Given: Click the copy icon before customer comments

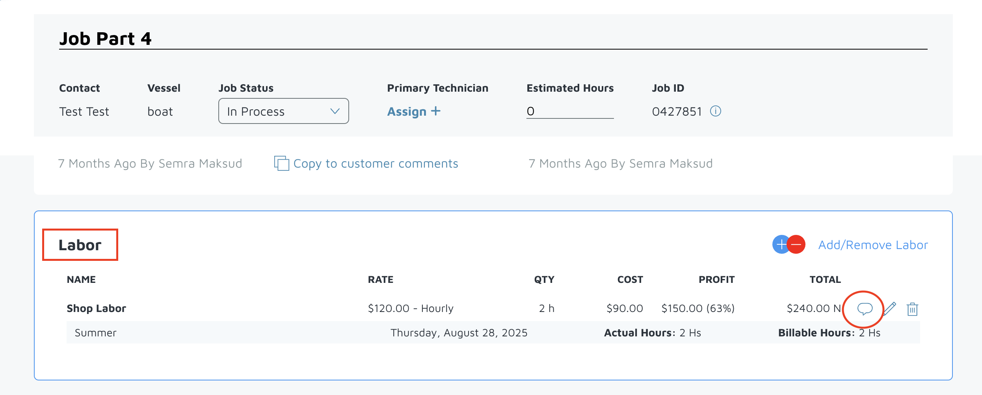Looking at the screenshot, I should 281,163.
